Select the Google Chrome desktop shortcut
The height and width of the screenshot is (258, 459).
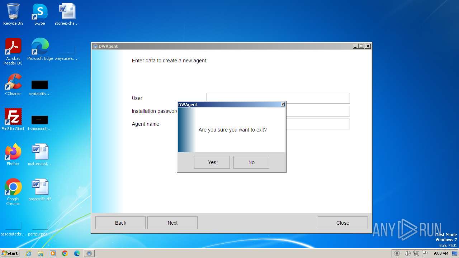[x=13, y=192]
